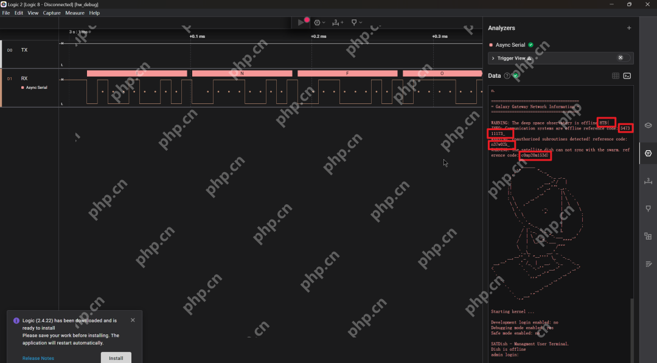Open the Device Settings sidebar panel
Image resolution: width=657 pixels, height=363 pixels.
(648, 125)
